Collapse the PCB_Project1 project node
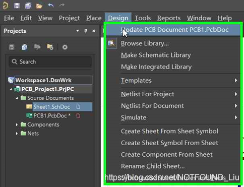Viewport: 244px width, 187px height. [11, 89]
